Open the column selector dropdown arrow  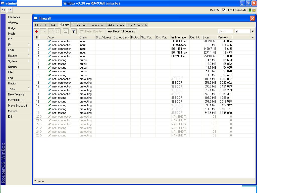click(x=253, y=37)
